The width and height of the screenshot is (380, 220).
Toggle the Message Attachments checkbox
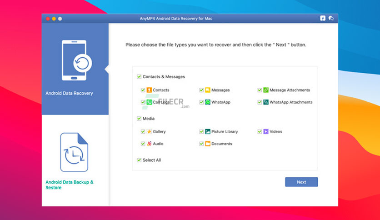(x=260, y=90)
